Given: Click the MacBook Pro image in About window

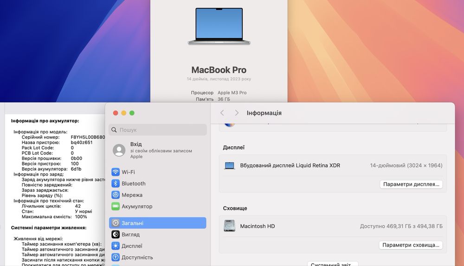Looking at the screenshot, I should [x=219, y=26].
